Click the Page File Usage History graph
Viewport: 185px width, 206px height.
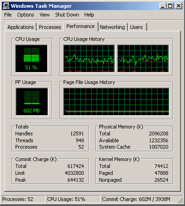click(116, 102)
